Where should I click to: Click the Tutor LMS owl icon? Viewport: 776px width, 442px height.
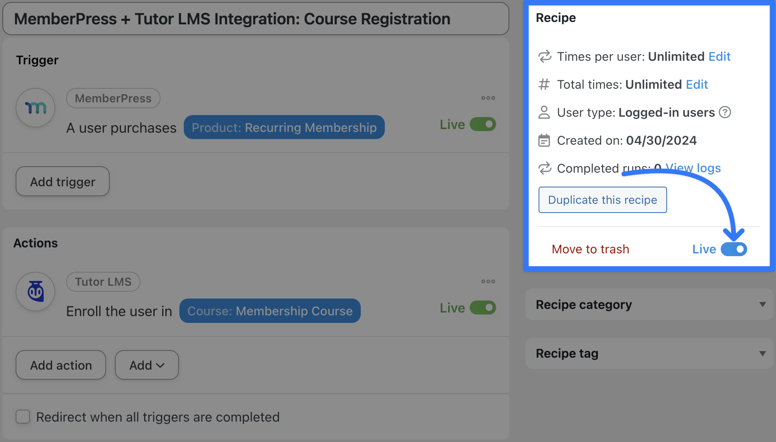click(x=36, y=291)
